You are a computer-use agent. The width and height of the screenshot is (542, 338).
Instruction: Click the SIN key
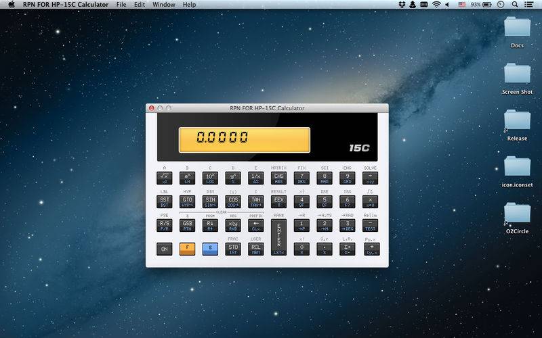tap(210, 201)
